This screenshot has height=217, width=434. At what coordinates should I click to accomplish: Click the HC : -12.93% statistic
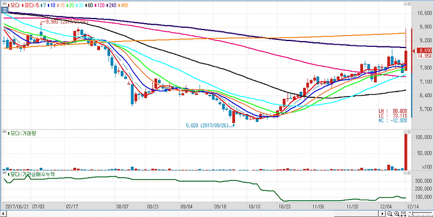click(x=393, y=120)
